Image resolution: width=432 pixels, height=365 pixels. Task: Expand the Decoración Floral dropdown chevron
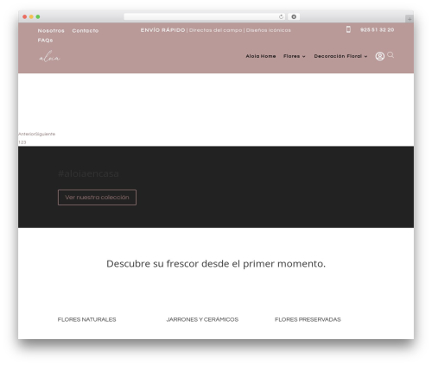tap(365, 56)
